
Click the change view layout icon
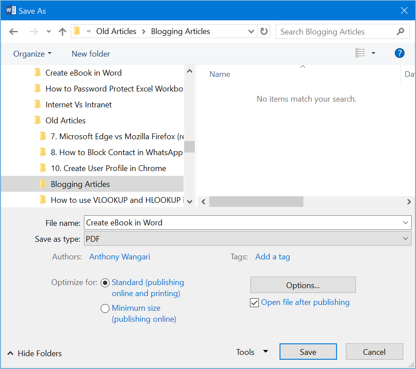(360, 53)
